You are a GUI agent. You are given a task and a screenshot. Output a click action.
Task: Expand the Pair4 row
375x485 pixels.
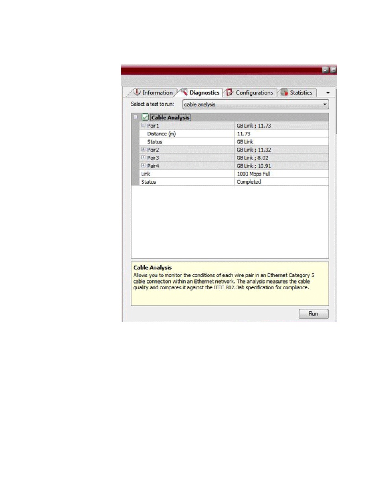click(143, 165)
